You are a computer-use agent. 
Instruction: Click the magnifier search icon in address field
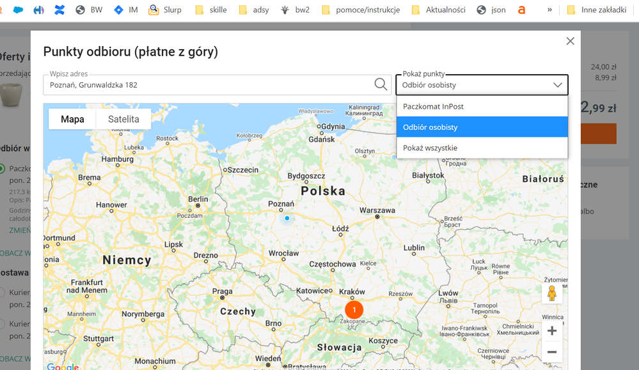(x=381, y=84)
